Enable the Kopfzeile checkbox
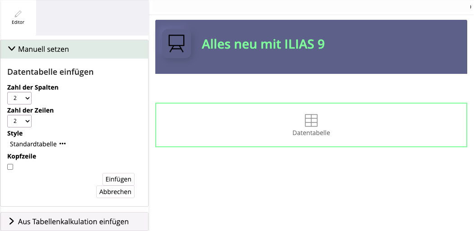 [x=10, y=167]
